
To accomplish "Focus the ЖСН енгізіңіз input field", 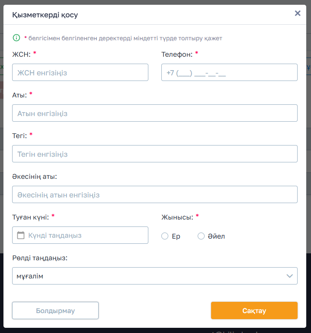I will coord(80,73).
